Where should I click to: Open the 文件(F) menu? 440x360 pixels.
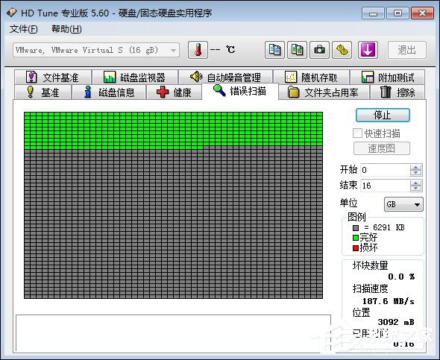tap(24, 29)
